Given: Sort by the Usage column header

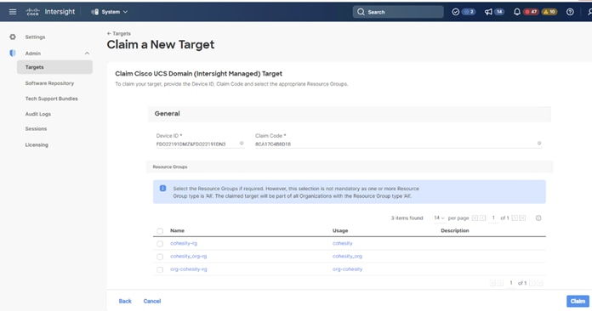Looking at the screenshot, I should point(340,230).
